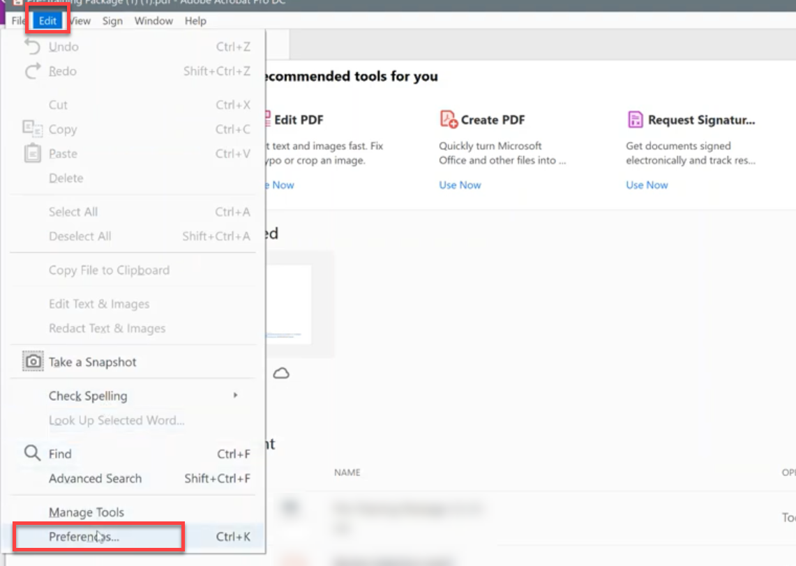Click the Copy icon in Edit menu
796x566 pixels.
click(x=33, y=129)
